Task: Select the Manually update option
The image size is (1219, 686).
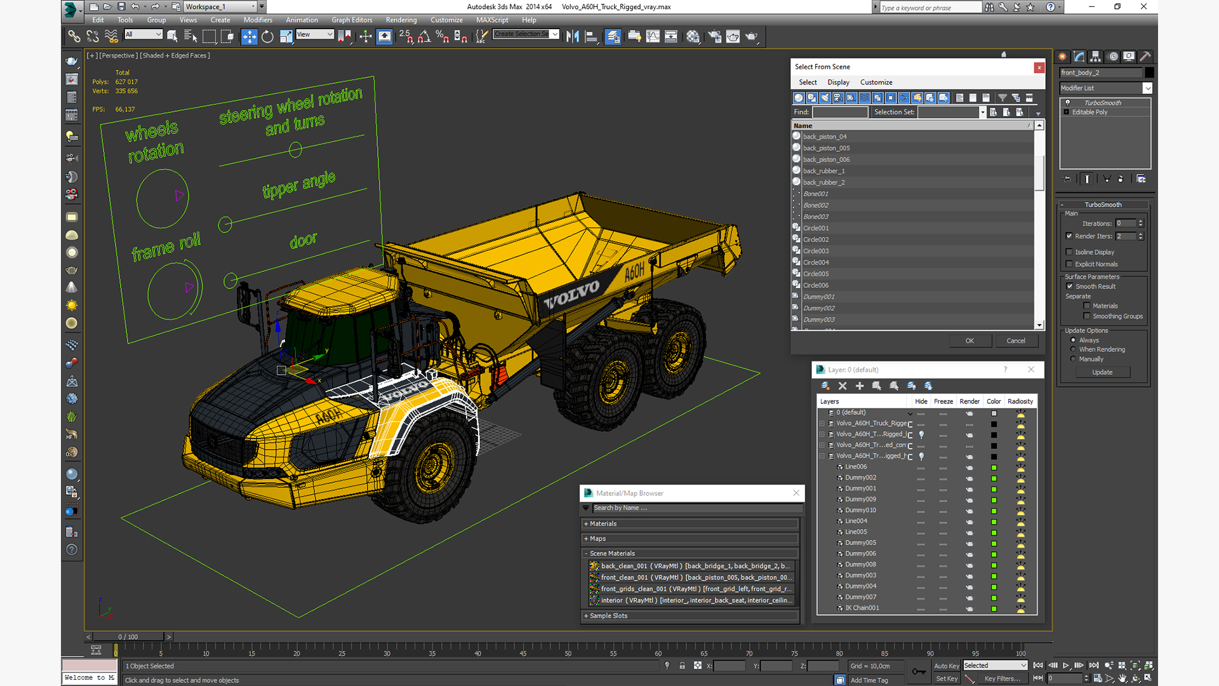Action: pos(1074,359)
